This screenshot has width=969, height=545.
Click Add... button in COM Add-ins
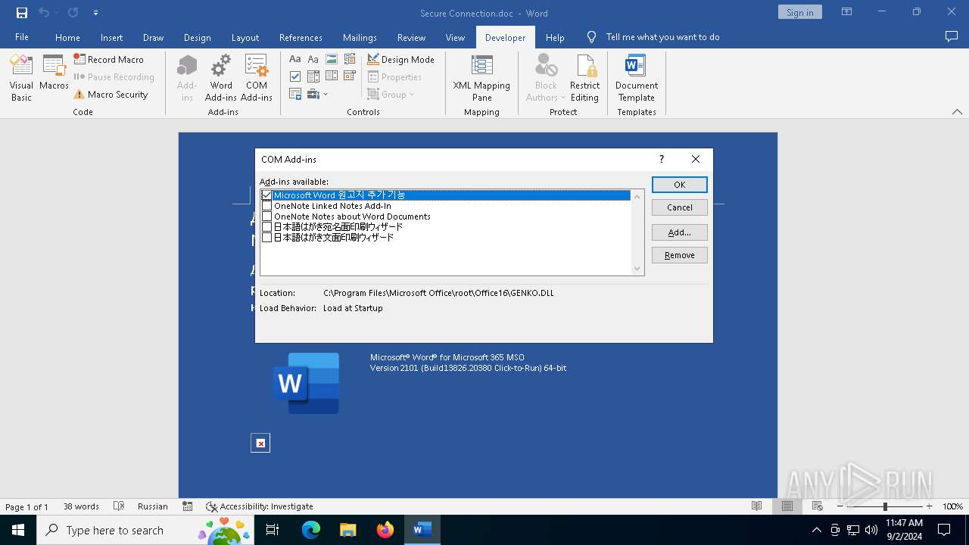(680, 232)
